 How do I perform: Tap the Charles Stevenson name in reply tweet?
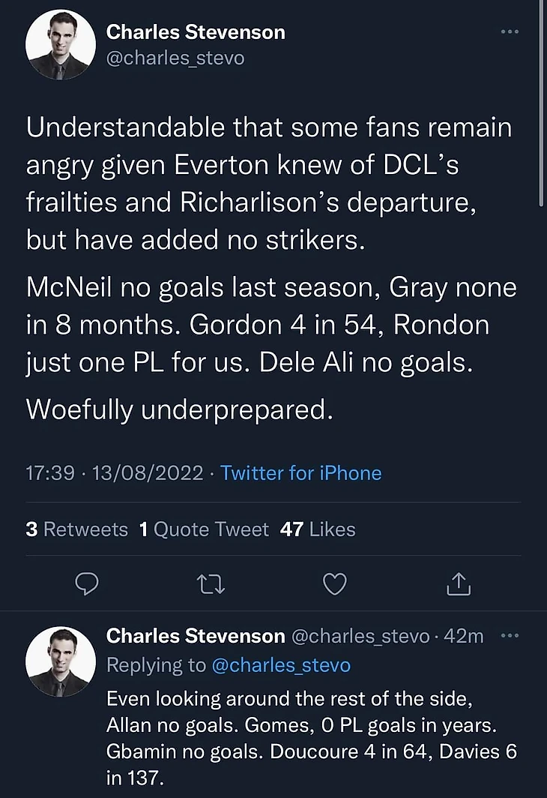pos(196,636)
